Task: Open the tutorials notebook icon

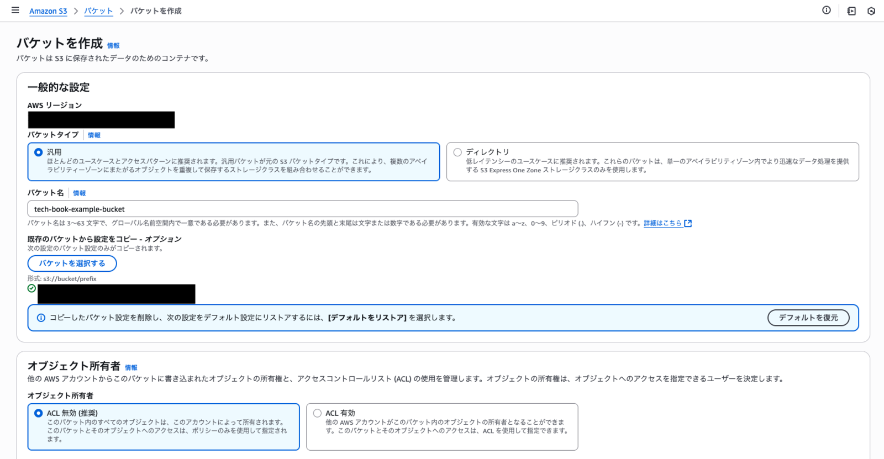Action: coord(851,11)
